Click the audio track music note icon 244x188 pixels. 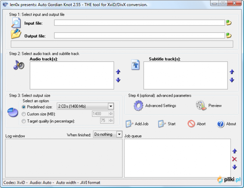coord(19,65)
